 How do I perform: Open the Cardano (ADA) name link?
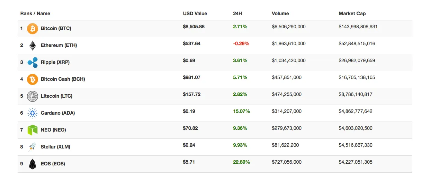57,113
